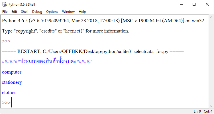Click the Python IDLE icon in title bar
The image size is (214, 114).
pyautogui.click(x=5, y=4)
